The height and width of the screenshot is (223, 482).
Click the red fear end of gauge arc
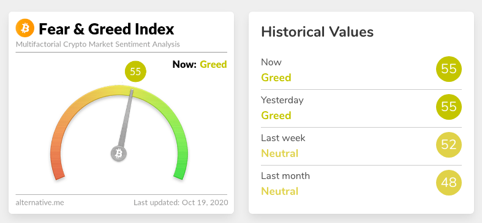(x=59, y=175)
